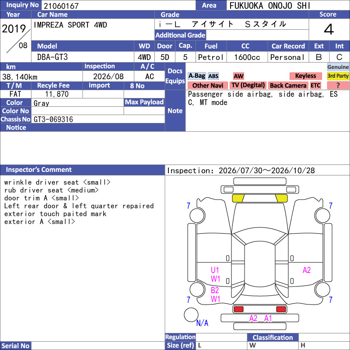Select the Back Camera badge
This screenshot has width=350, height=350.
pyautogui.click(x=288, y=85)
